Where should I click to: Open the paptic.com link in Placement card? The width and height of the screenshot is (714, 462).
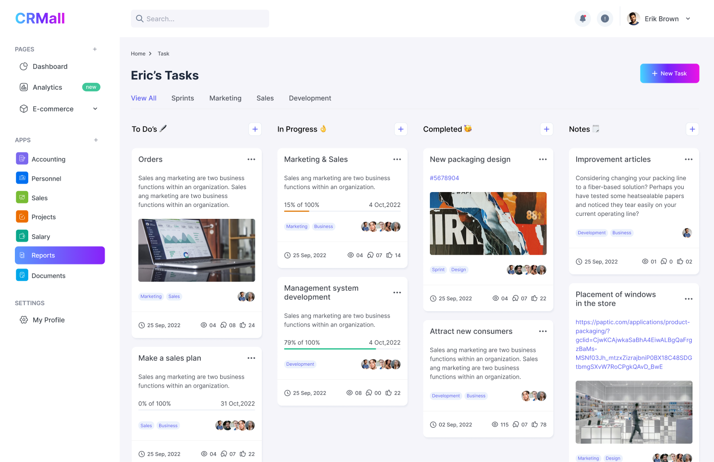click(633, 344)
